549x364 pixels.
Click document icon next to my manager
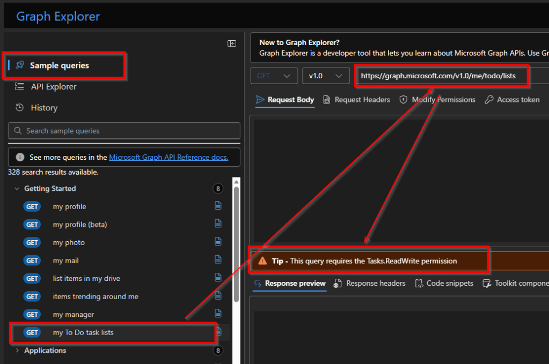(218, 314)
